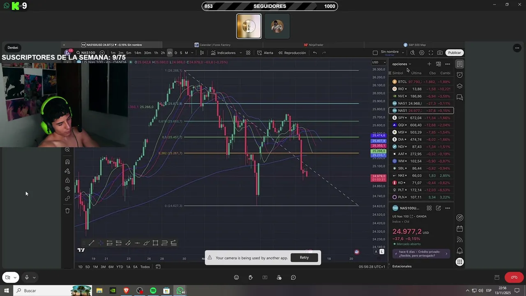Screen dimensions: 526x296
Task: Change the call layout view icon
Action: click(x=497, y=277)
